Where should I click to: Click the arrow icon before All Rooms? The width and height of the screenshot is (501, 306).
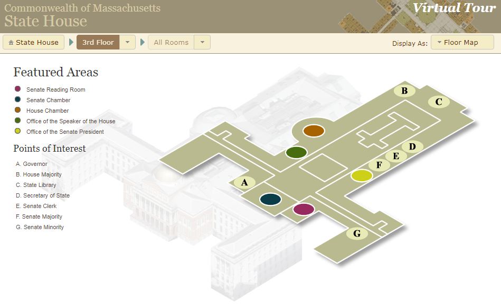click(x=143, y=42)
